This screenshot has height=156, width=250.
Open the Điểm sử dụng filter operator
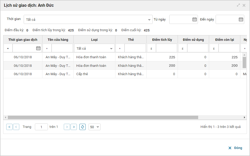[183, 48]
